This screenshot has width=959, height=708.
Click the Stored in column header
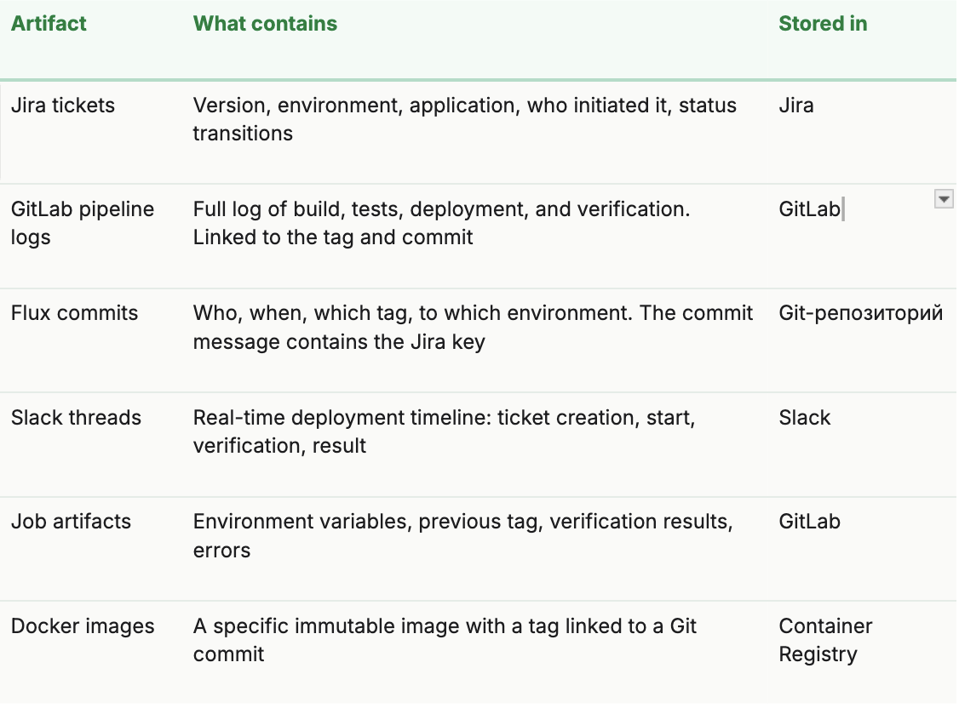coord(823,24)
